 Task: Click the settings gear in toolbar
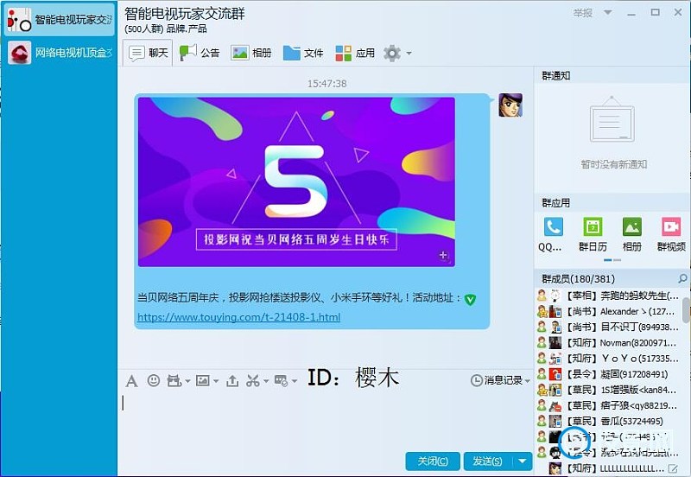(392, 54)
